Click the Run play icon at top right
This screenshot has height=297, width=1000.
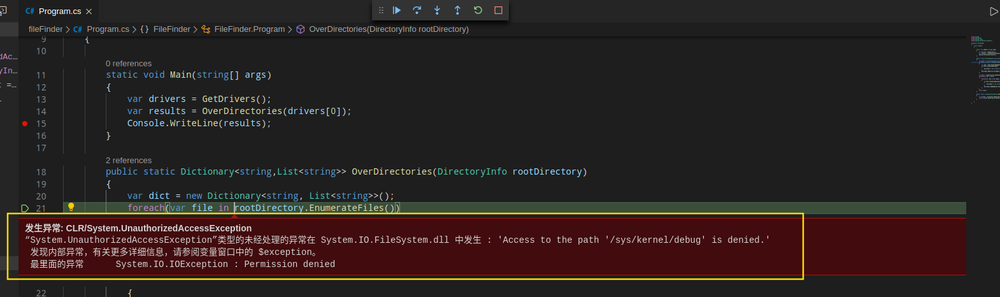click(x=993, y=11)
